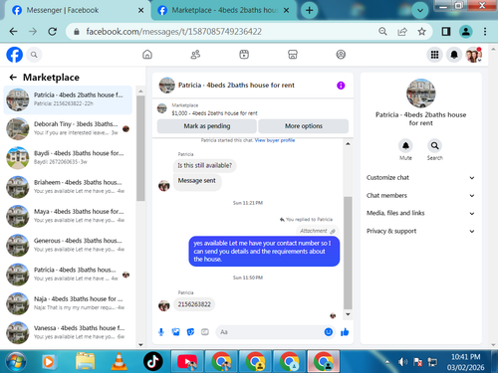
Task: Open Briaheem 4beds 3baths conversation
Action: pyautogui.click(x=68, y=187)
